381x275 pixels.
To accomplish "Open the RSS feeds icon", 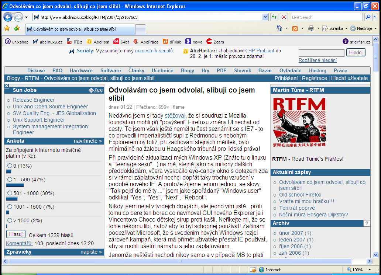I will coord(295,29).
